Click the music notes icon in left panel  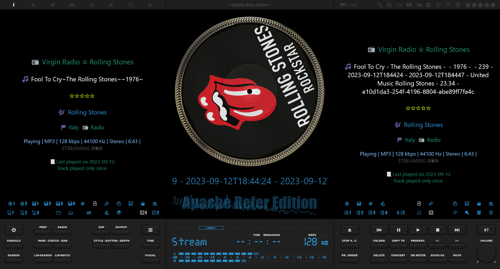pyautogui.click(x=83, y=204)
